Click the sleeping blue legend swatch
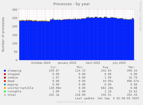 pyautogui.click(x=5, y=71)
